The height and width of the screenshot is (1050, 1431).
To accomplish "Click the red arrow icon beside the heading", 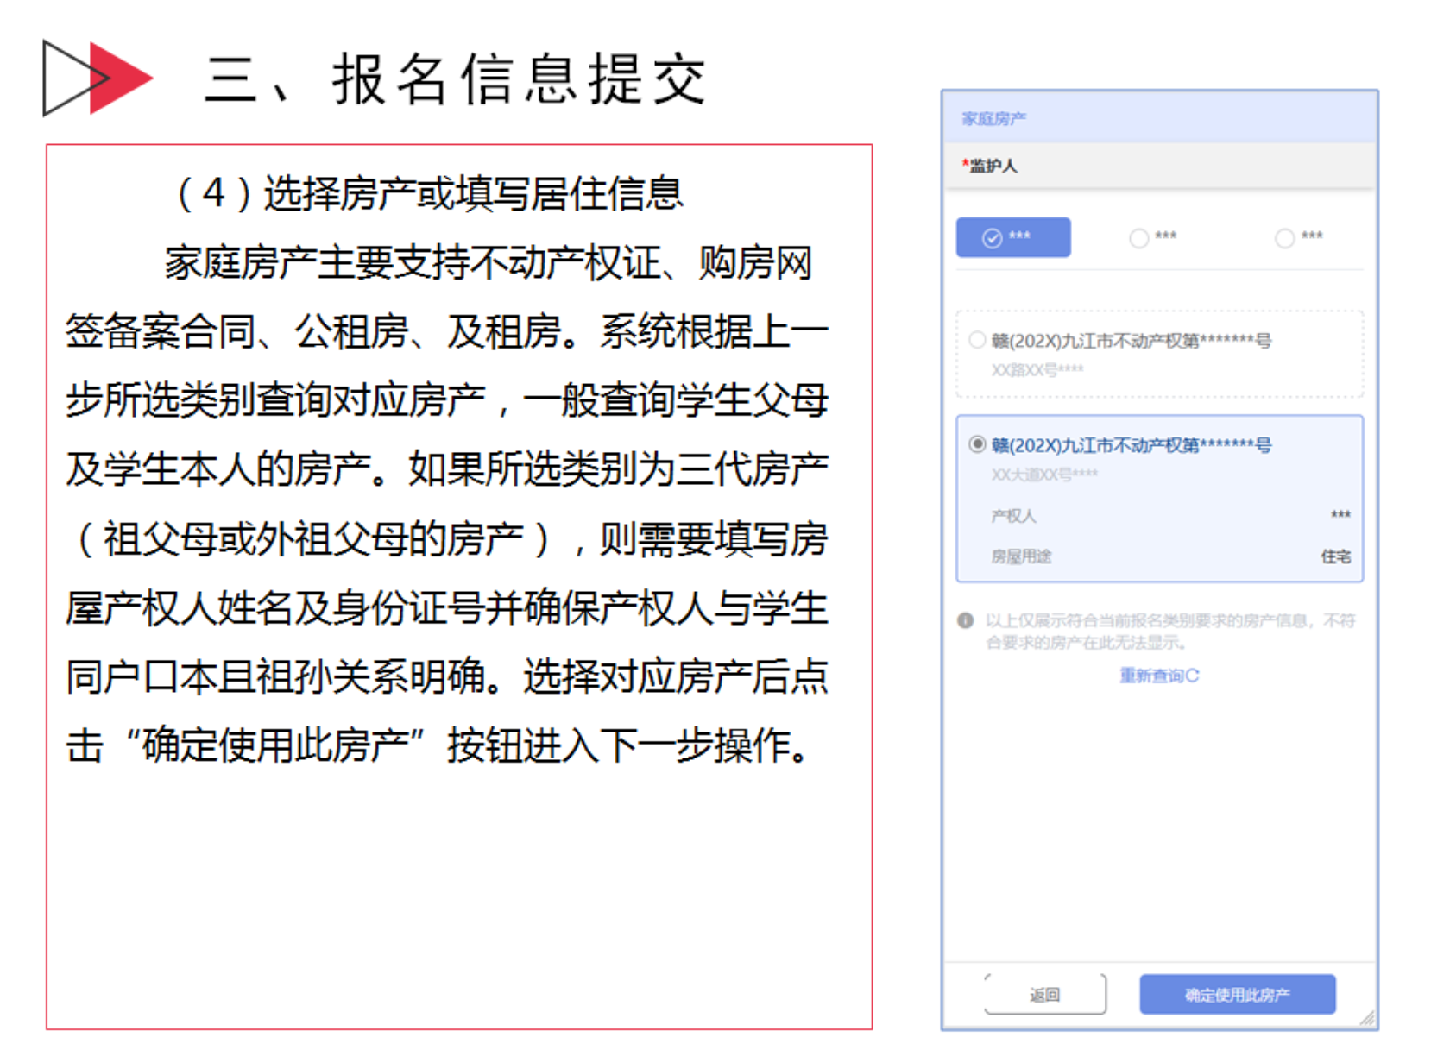I will [x=119, y=78].
